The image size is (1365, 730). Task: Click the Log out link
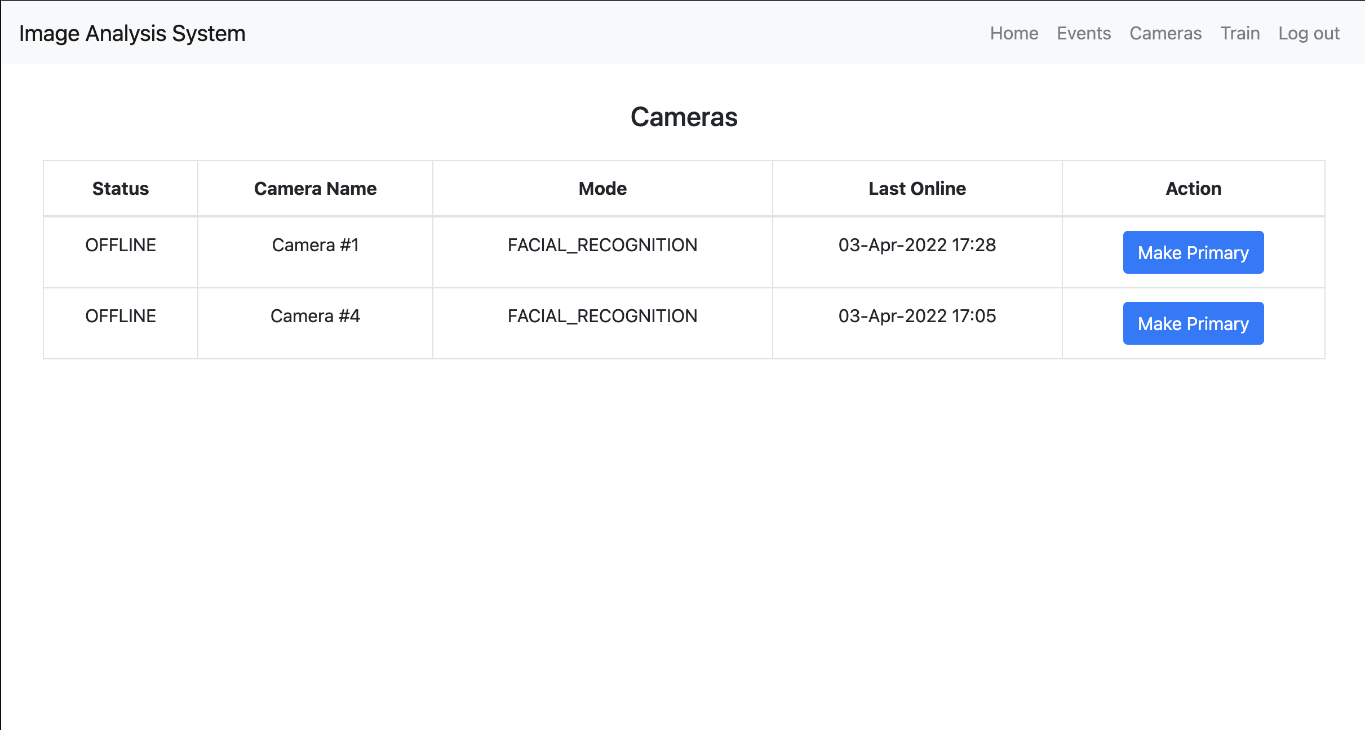1308,33
